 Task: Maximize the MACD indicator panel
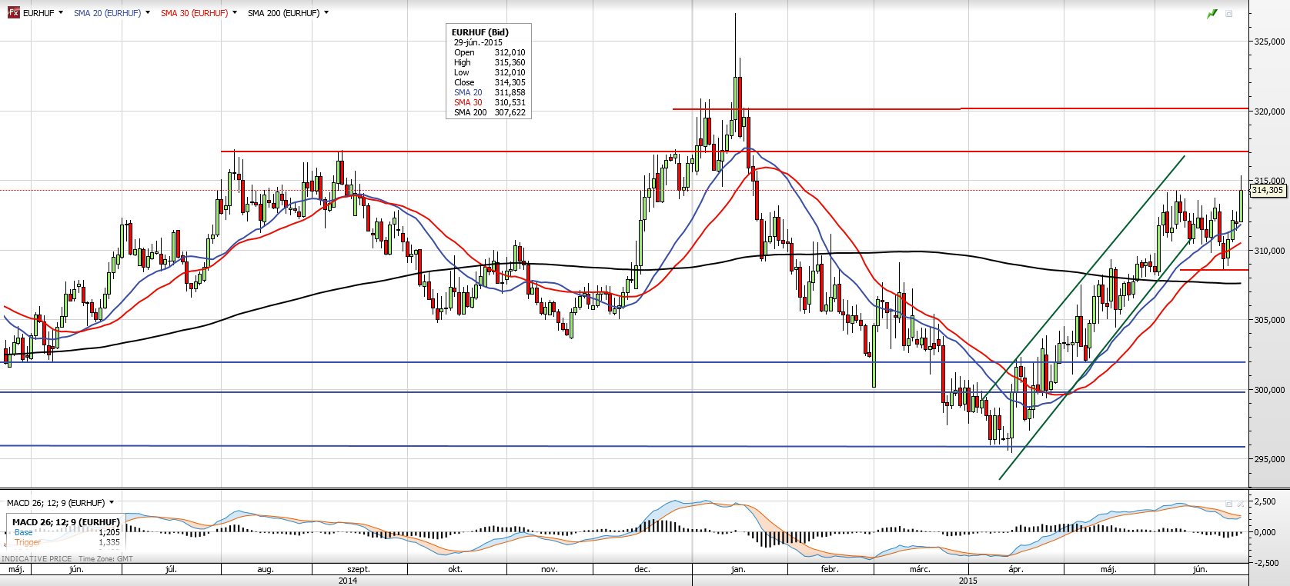(1229, 504)
